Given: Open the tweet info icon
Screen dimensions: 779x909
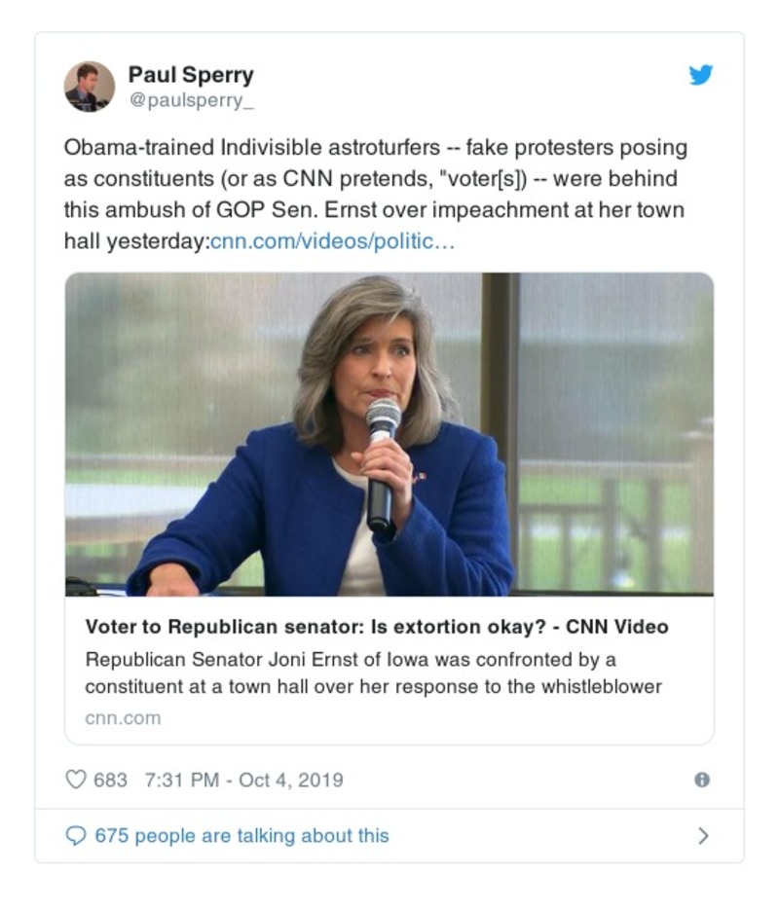Looking at the screenshot, I should click(701, 780).
